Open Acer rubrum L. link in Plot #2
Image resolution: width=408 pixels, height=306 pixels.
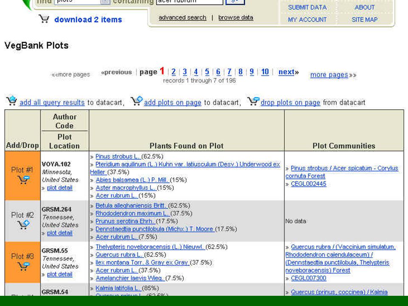(x=116, y=237)
